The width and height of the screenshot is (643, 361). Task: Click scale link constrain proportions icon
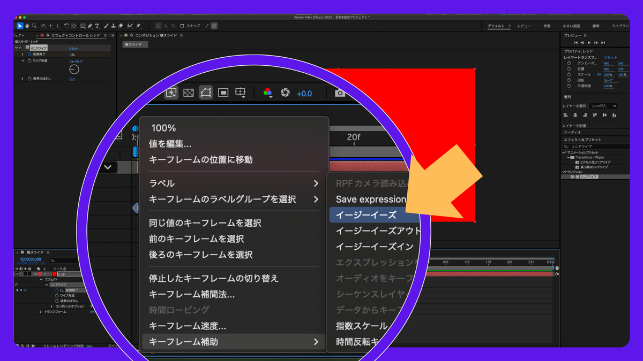(599, 74)
